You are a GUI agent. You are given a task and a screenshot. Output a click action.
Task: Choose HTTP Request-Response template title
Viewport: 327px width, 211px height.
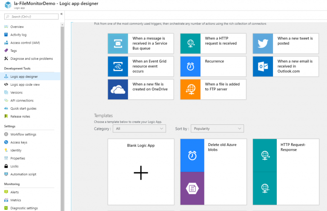coord(293,147)
